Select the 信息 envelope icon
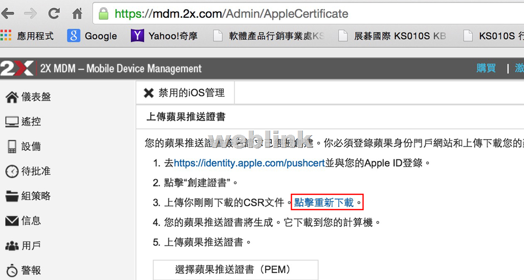524x280 pixels. click(x=12, y=221)
